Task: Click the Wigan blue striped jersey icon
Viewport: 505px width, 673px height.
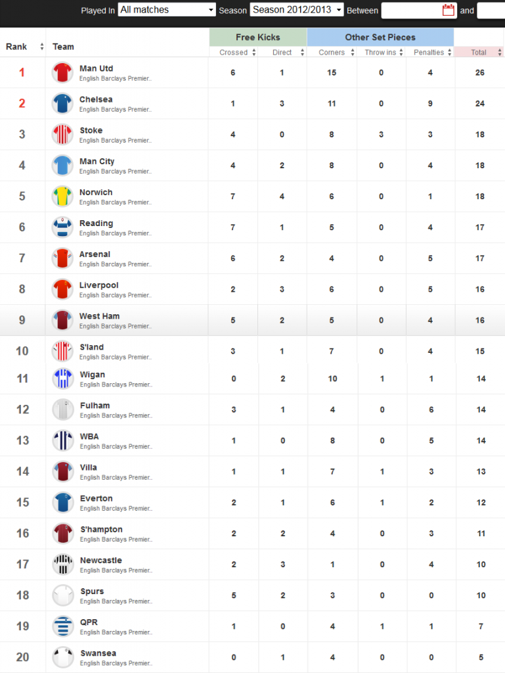Action: (x=62, y=378)
